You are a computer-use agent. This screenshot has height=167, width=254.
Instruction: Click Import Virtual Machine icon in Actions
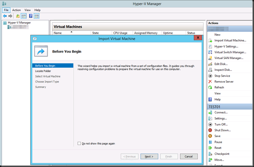click(210, 41)
